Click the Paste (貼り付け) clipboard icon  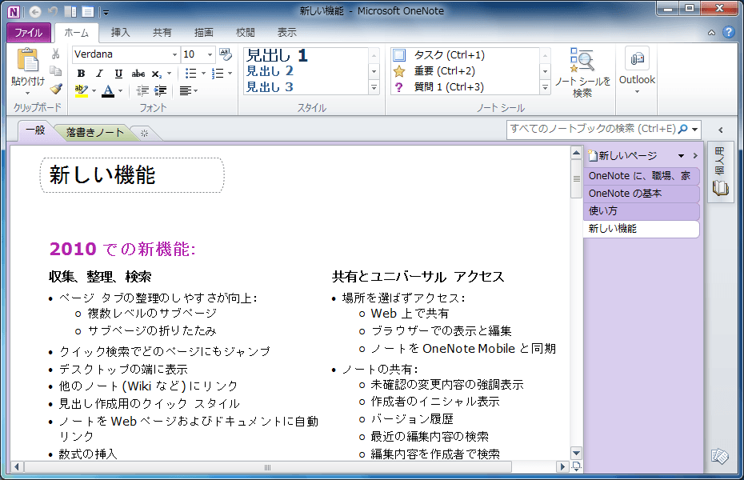tap(27, 61)
